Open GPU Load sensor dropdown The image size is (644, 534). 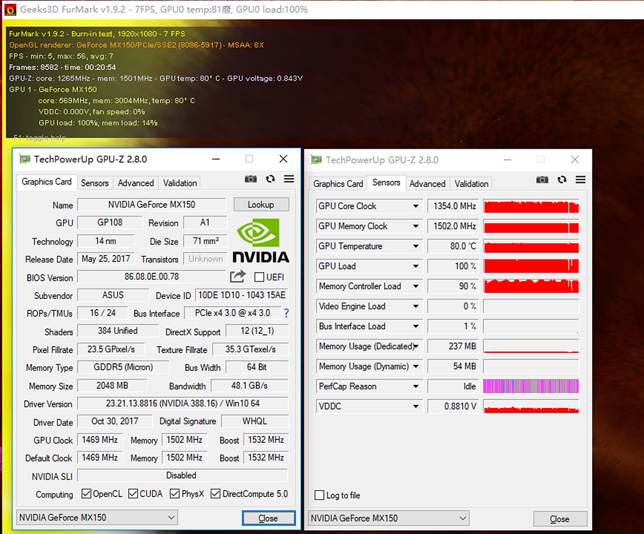pos(415,266)
